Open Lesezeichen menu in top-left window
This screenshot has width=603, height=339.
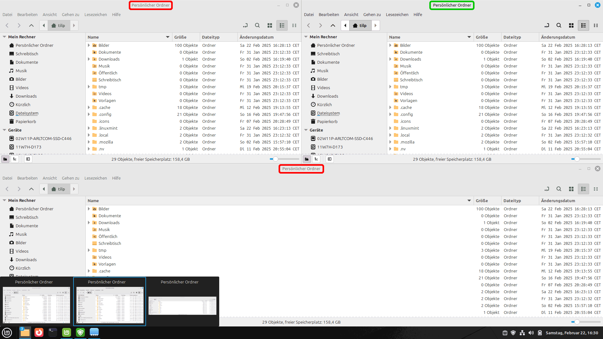[x=95, y=14]
